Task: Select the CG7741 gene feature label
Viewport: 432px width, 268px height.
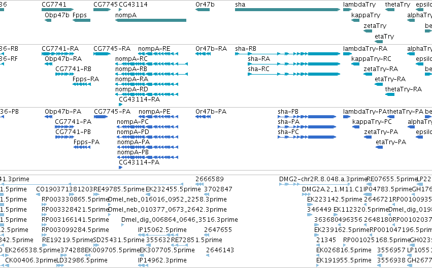Action: coord(54,5)
